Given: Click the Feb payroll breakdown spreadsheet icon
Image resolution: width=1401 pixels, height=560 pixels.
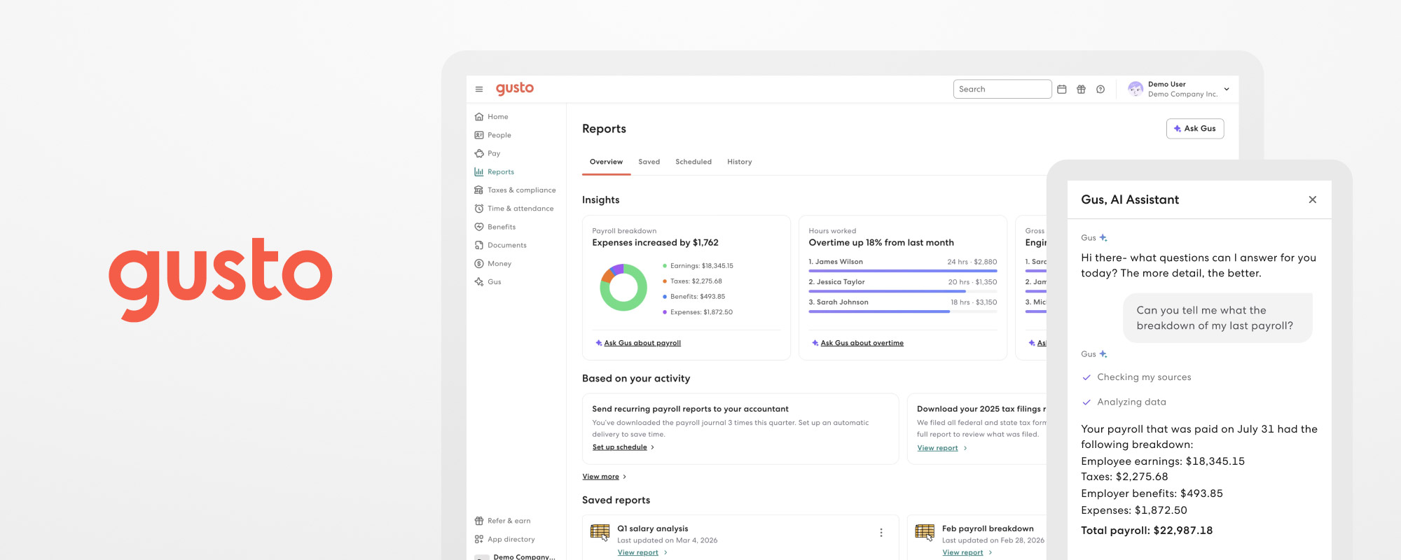Looking at the screenshot, I should coord(925,533).
